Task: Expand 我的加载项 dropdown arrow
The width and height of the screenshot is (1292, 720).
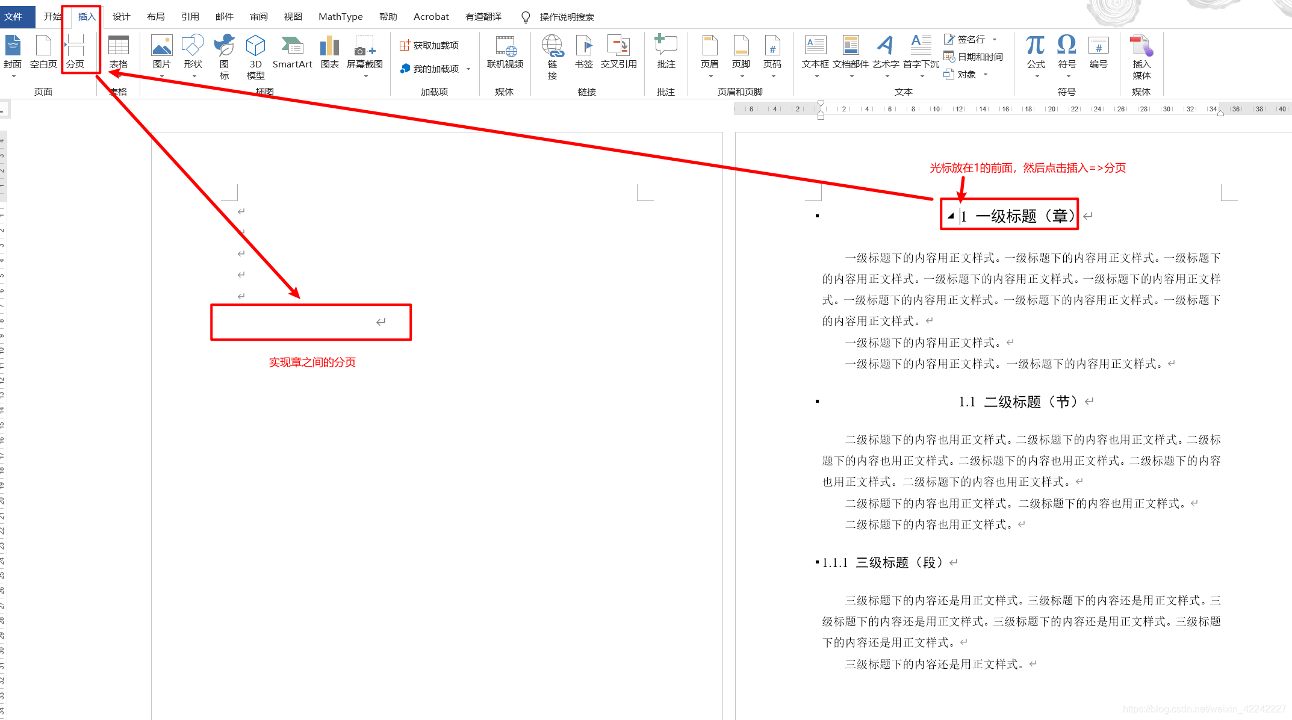Action: [x=468, y=69]
